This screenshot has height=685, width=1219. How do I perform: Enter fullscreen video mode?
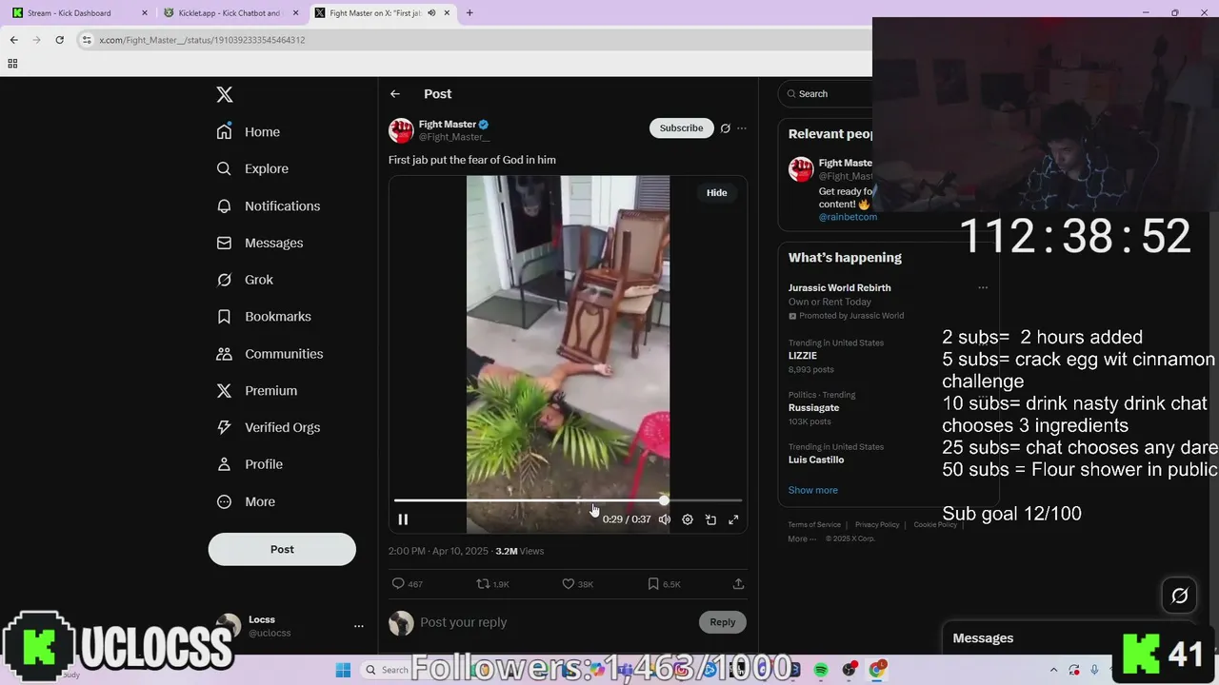(733, 519)
